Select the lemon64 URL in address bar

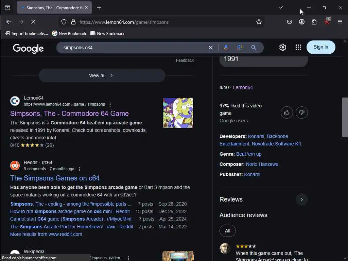coord(124,22)
